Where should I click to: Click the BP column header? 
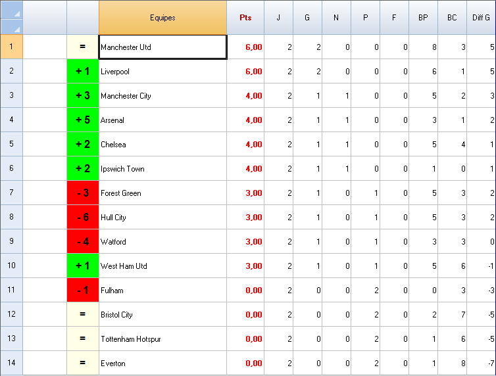(423, 18)
